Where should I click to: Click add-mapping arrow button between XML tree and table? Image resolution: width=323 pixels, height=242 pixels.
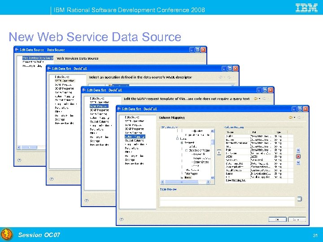coord(219,152)
